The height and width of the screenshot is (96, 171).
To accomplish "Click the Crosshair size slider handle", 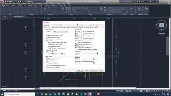I will coord(97,54).
